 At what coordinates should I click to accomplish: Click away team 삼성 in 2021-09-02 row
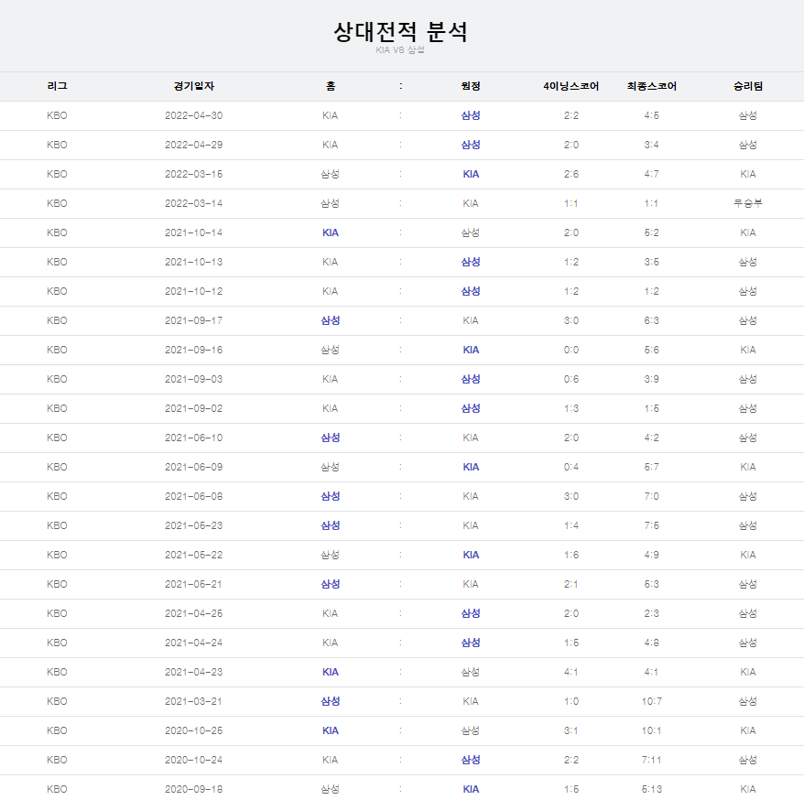[x=471, y=408]
